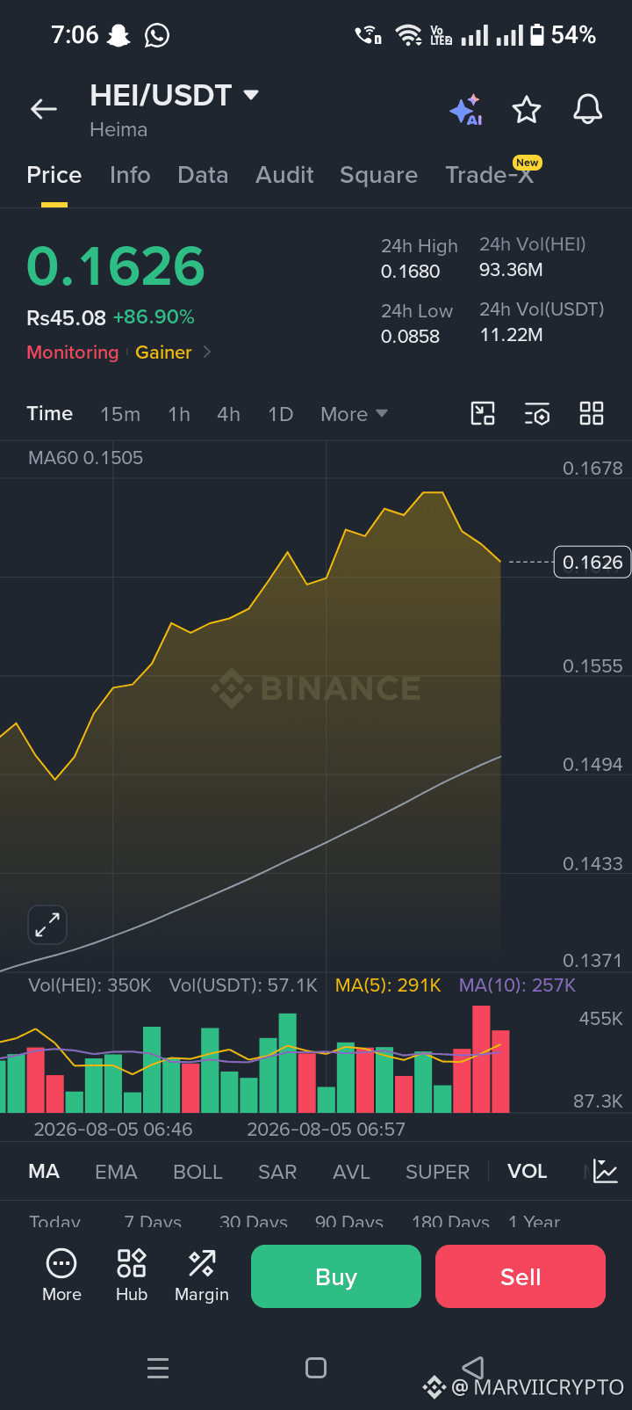Tap the +86.90% change value
Image resolution: width=632 pixels, height=1410 pixels.
click(x=154, y=316)
